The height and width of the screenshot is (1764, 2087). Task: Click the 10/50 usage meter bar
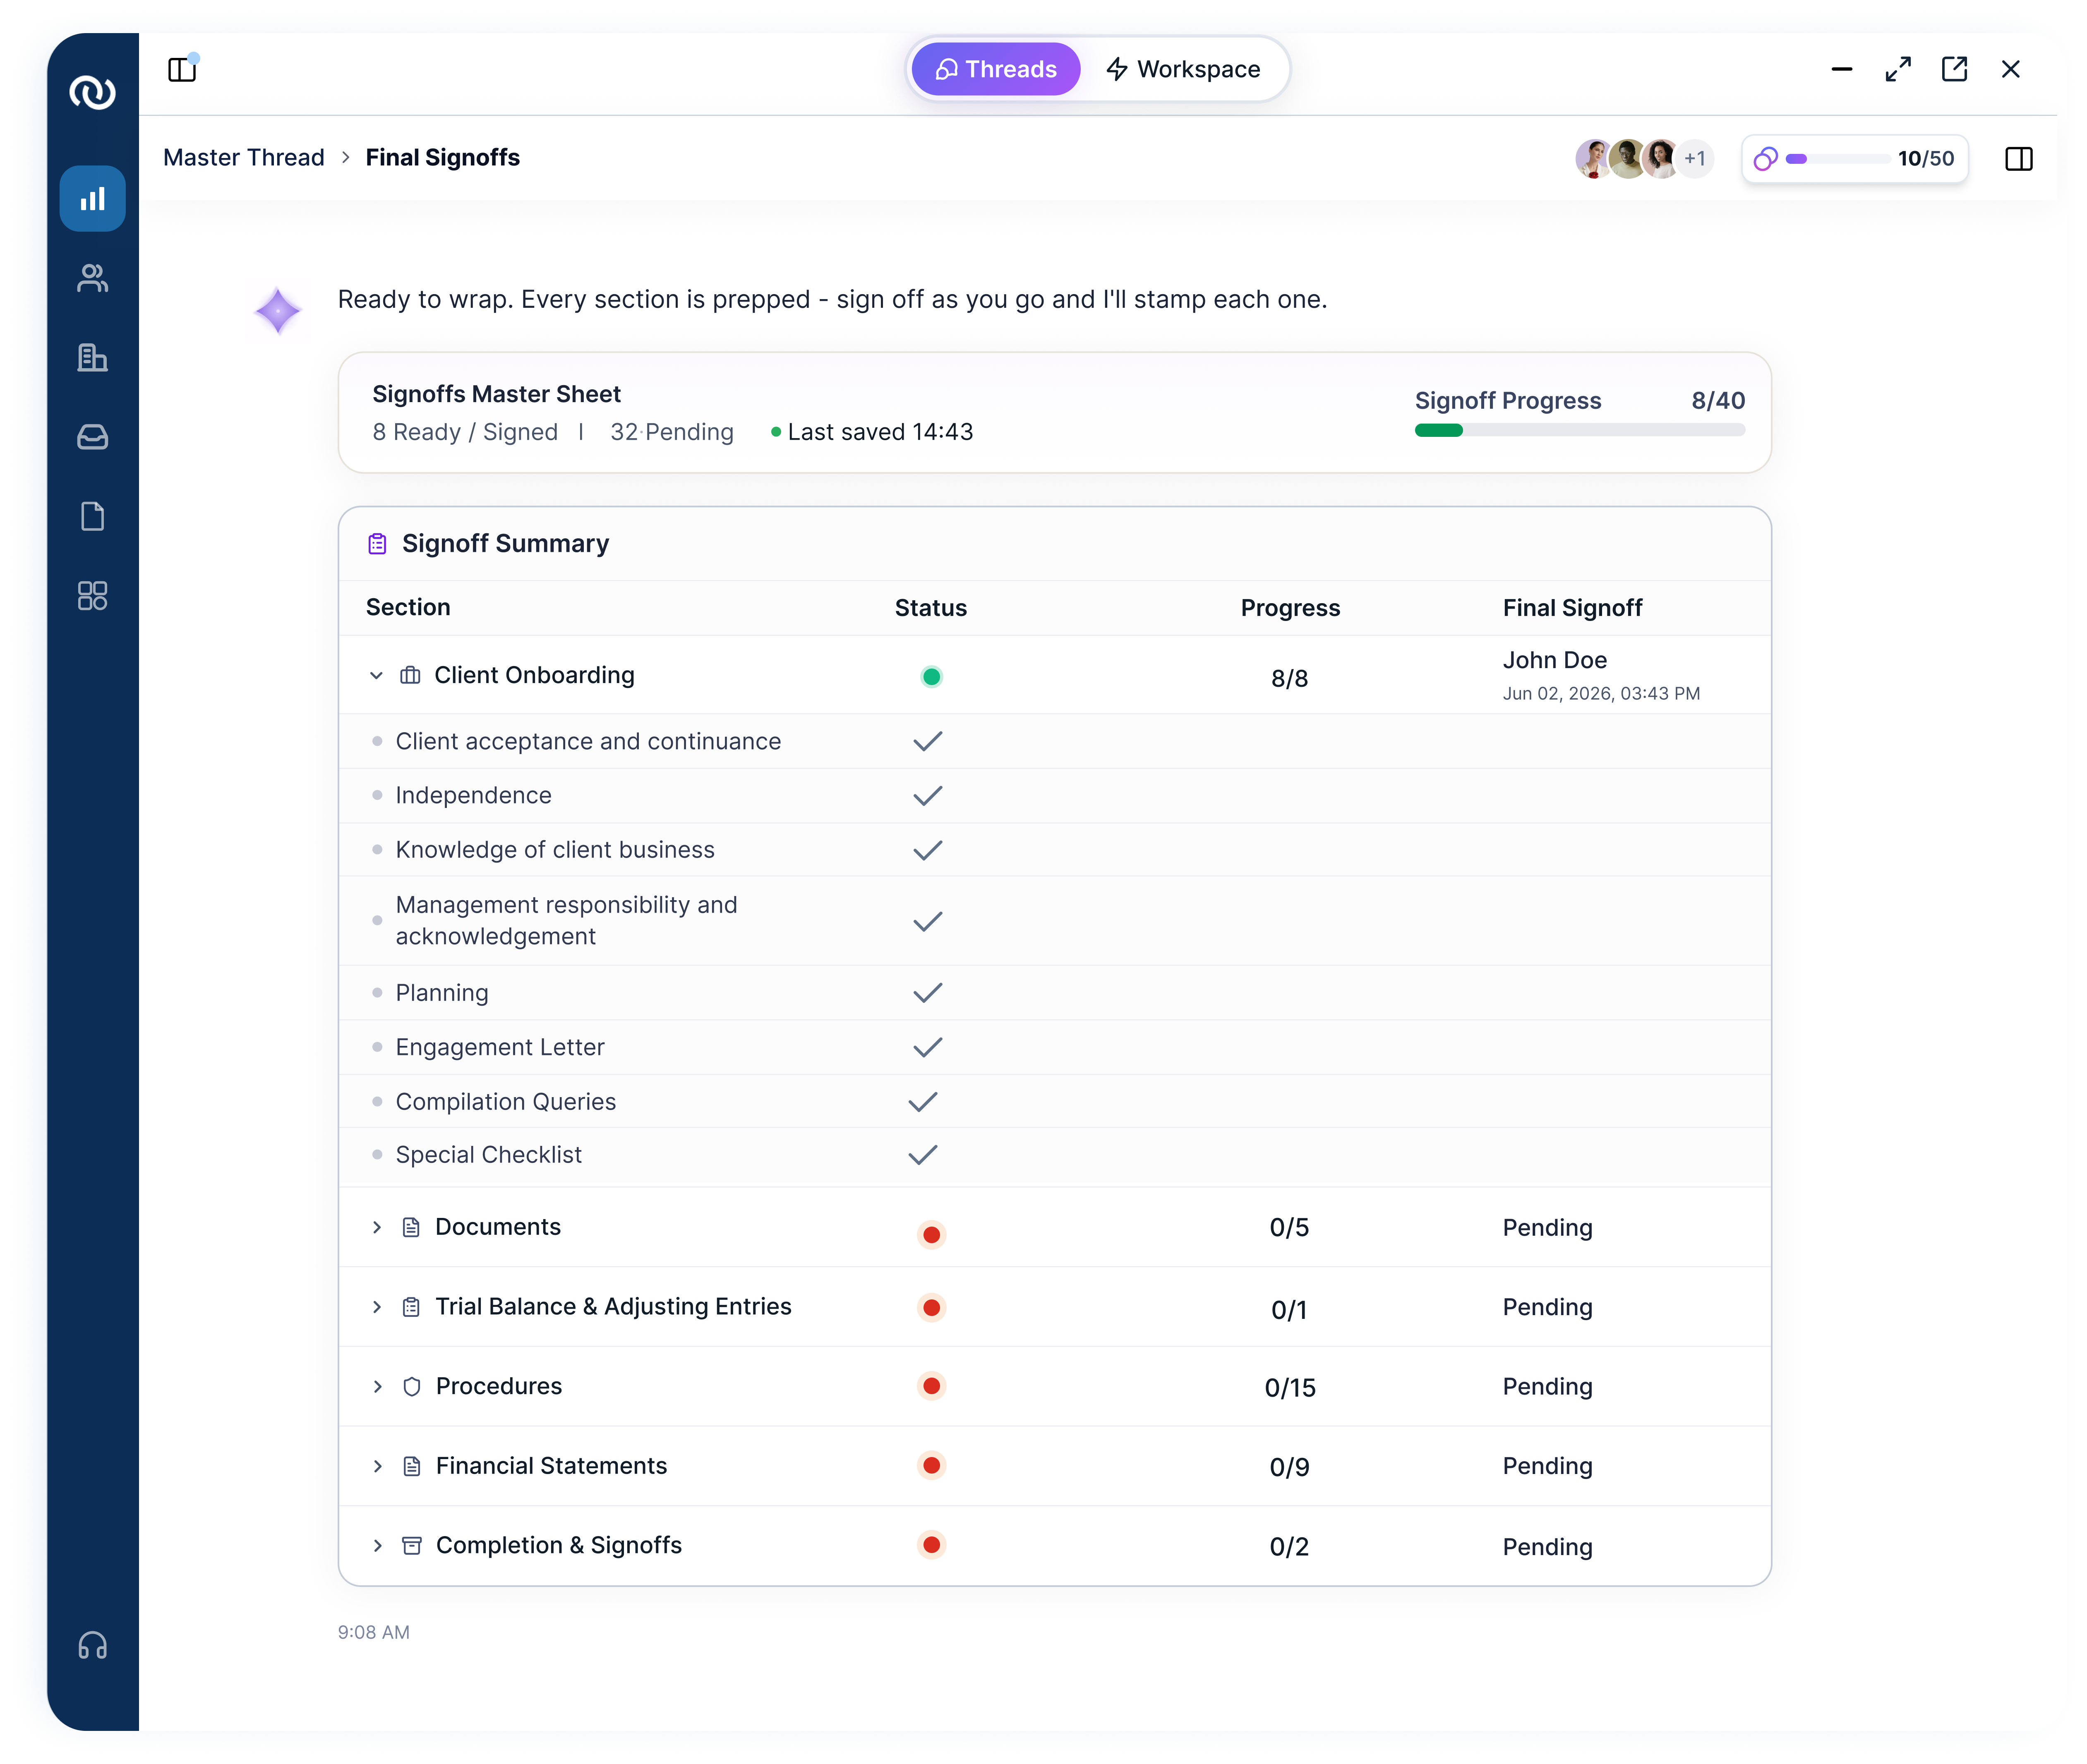click(1838, 158)
